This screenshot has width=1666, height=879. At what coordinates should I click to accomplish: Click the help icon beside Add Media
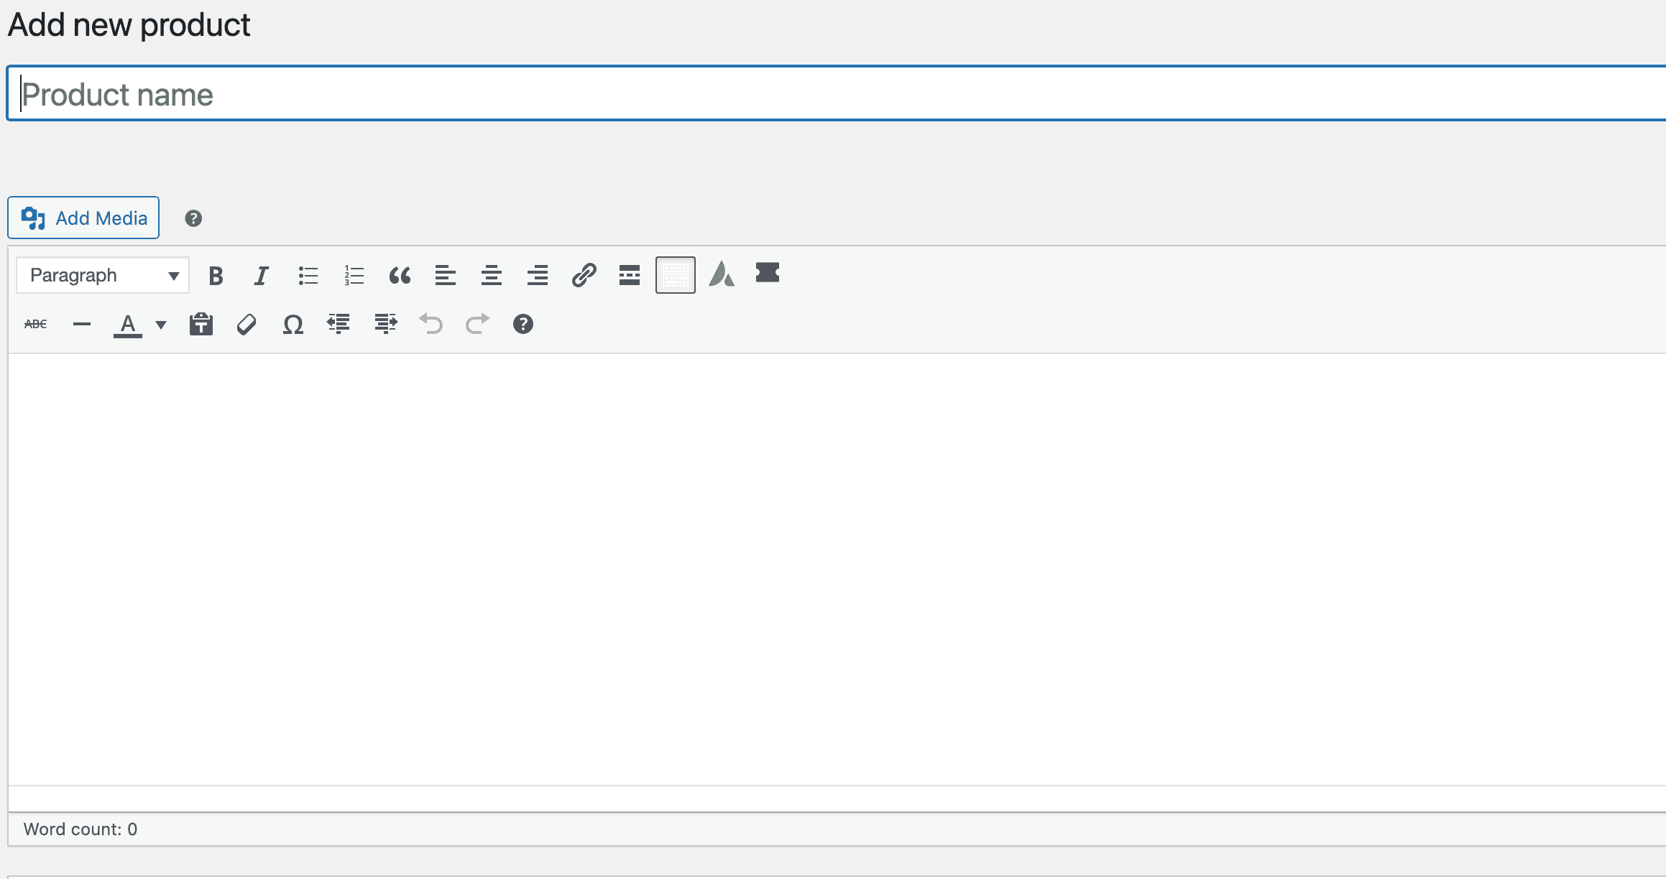point(193,218)
